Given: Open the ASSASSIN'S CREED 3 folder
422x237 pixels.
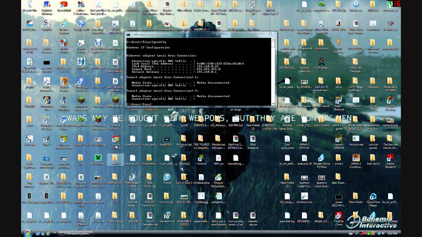Looking at the screenshot, I should (184, 219).
